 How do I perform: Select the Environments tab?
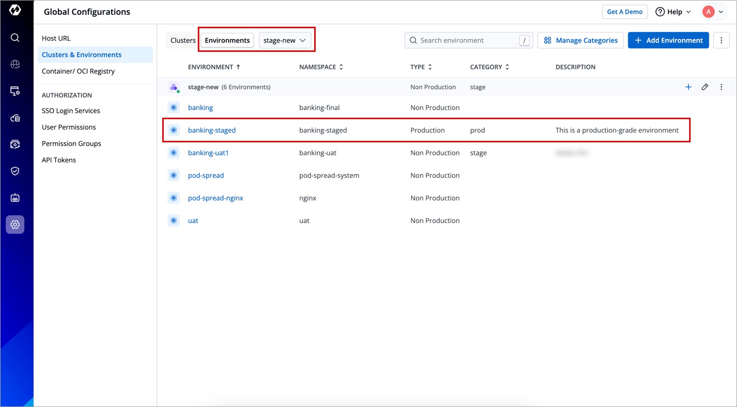[x=227, y=40]
